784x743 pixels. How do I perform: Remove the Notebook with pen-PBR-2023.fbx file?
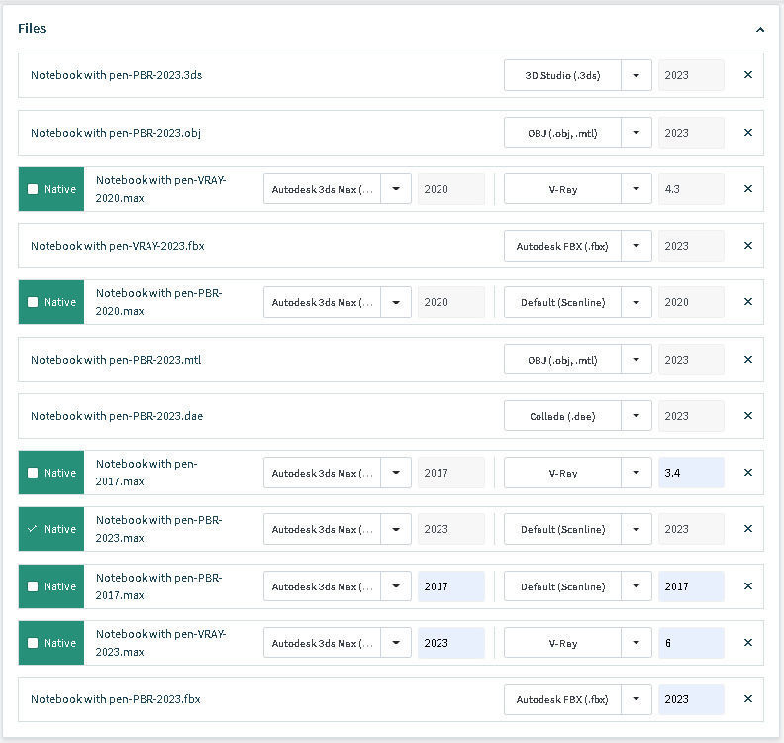(x=748, y=699)
